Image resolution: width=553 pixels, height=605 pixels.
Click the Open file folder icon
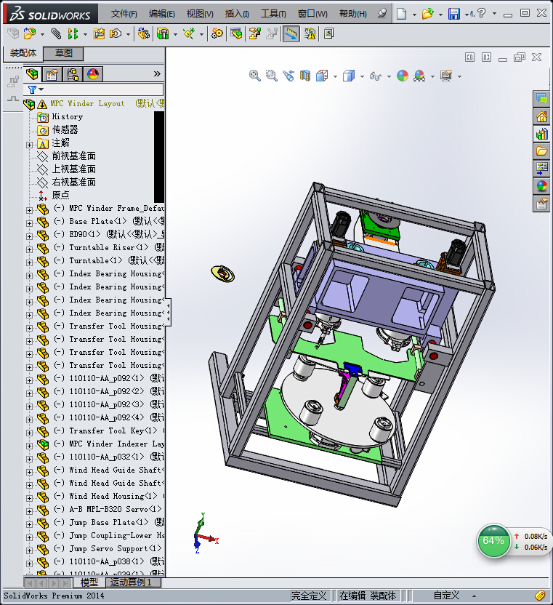point(427,14)
